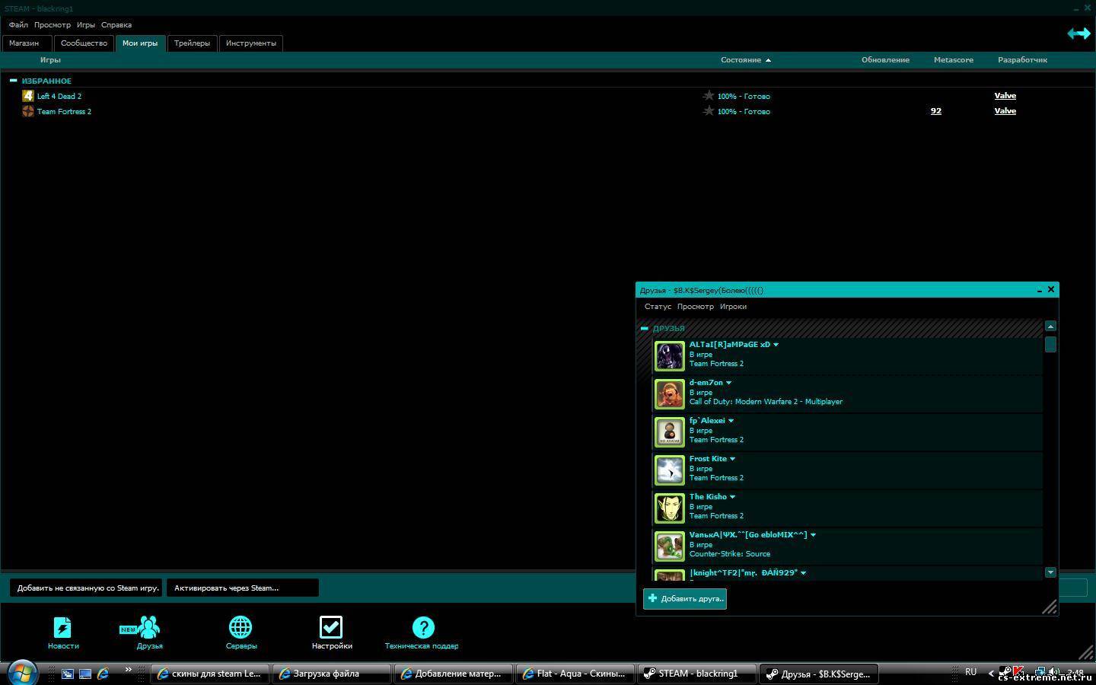Click VanькA friend avatar
Screen dimensions: 1096x685
[670, 546]
